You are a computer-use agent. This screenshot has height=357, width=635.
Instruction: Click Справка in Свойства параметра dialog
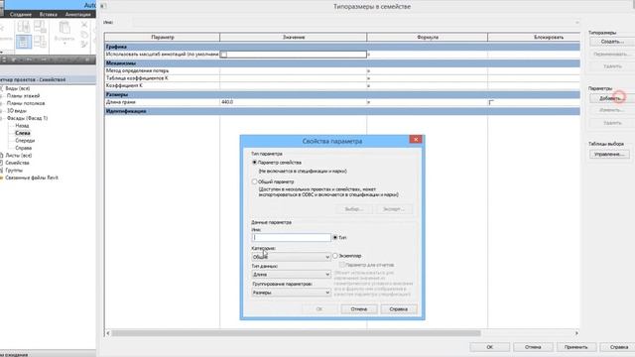coord(399,309)
